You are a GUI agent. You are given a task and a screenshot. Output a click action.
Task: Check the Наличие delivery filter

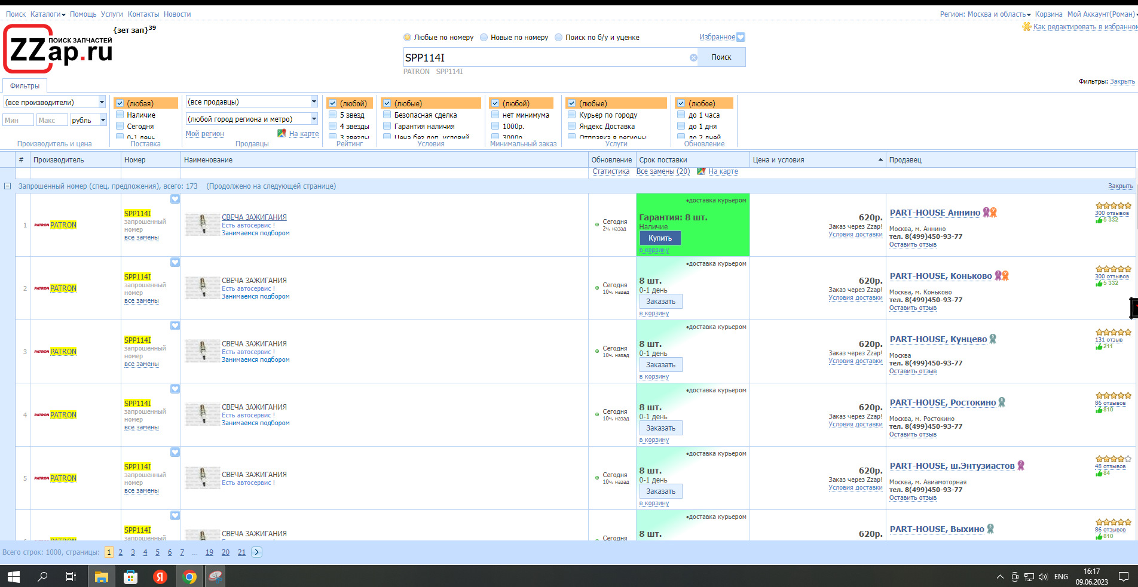[120, 115]
